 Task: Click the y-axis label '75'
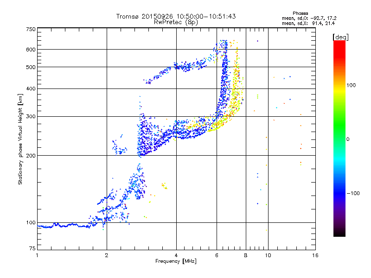32,248
